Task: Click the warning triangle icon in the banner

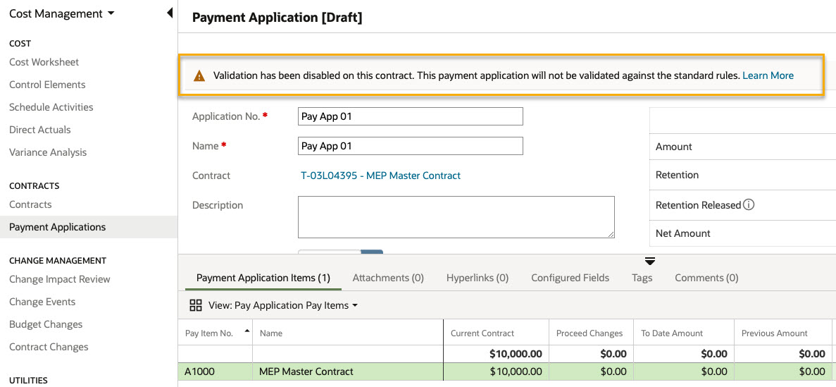Action: (x=199, y=76)
